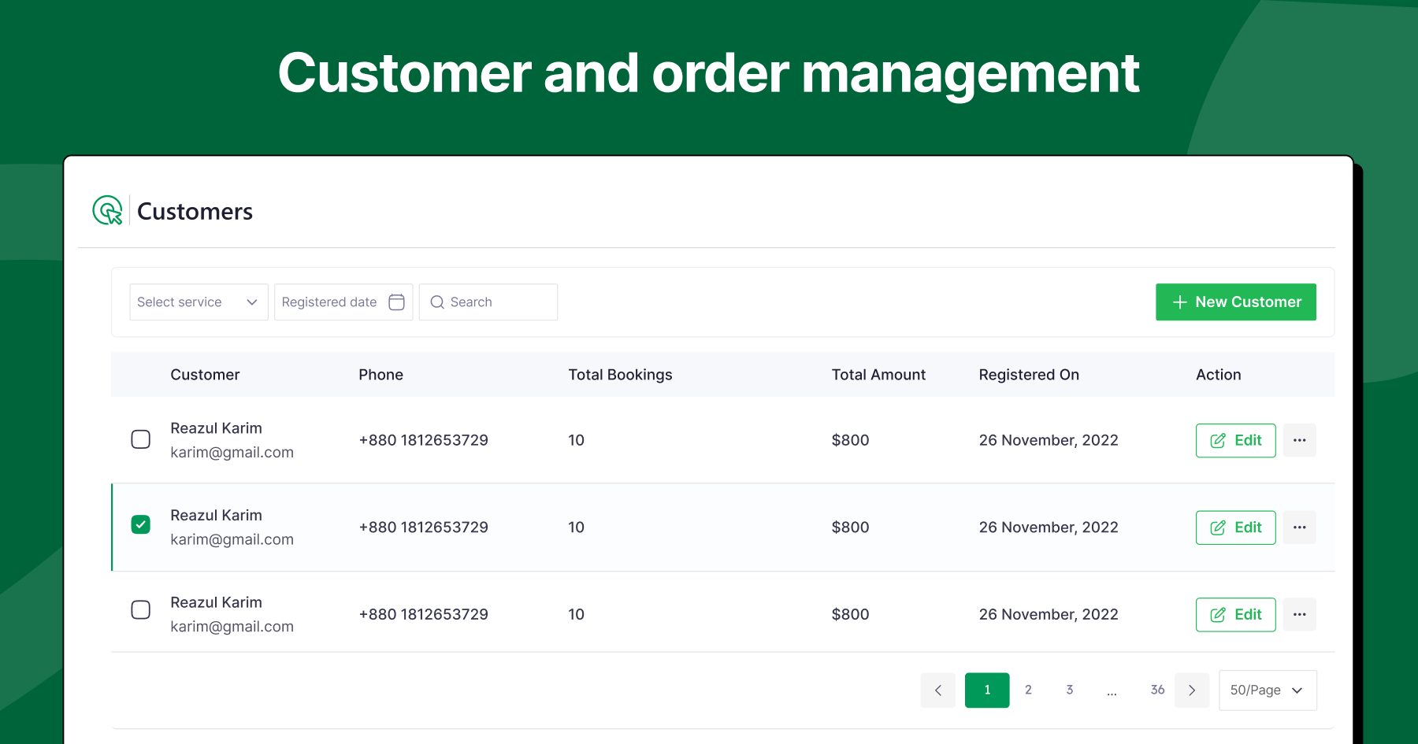Click the magnifier icon in Search
This screenshot has height=744, width=1418.
pyautogui.click(x=437, y=302)
